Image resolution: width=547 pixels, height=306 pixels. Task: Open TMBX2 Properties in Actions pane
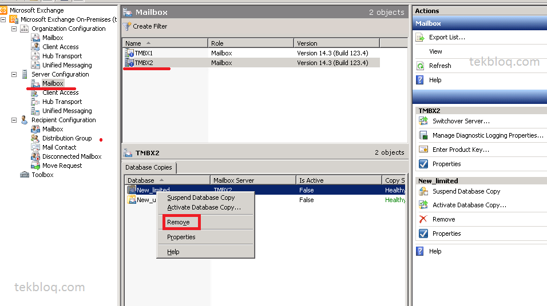point(446,164)
